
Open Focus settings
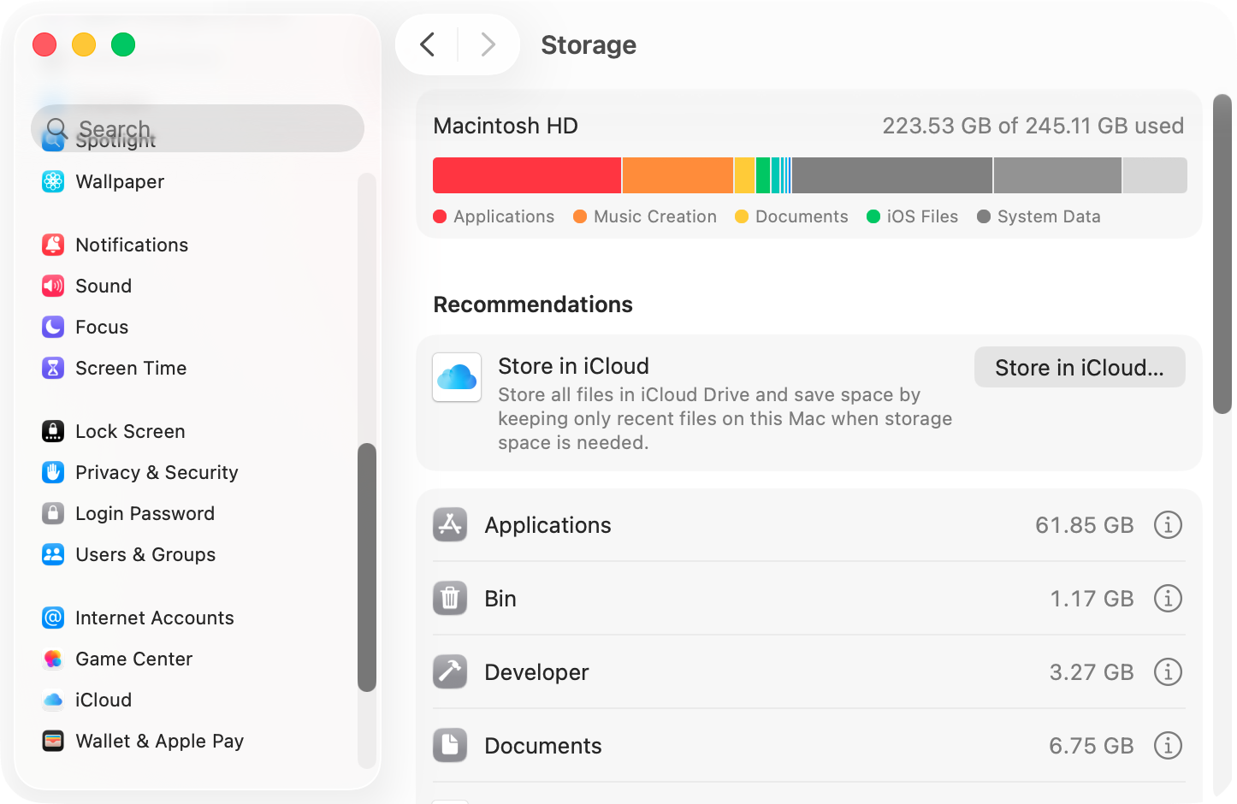pyautogui.click(x=101, y=327)
